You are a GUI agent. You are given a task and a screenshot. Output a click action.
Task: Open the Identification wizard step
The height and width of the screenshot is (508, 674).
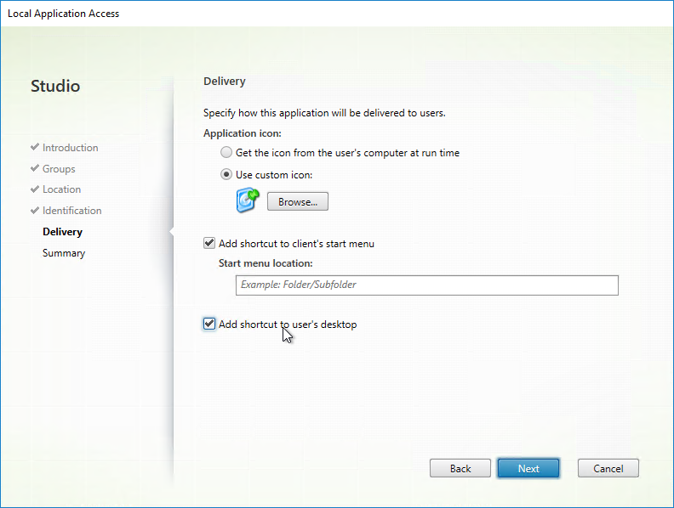pyautogui.click(x=71, y=210)
